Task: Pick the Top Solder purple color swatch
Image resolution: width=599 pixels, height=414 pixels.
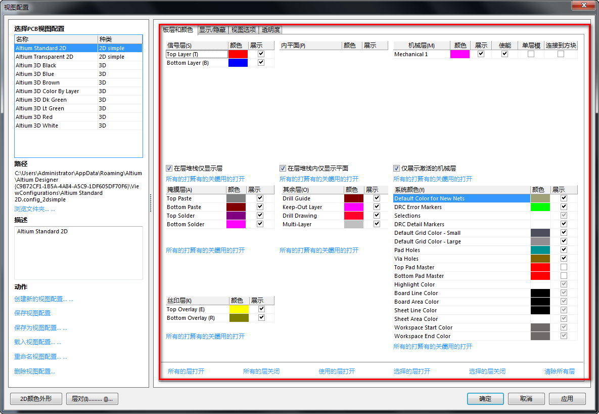Action: (x=236, y=216)
